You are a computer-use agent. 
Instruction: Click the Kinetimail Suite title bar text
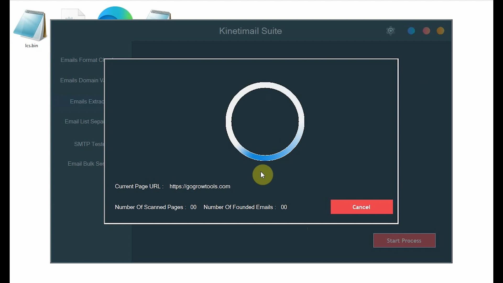[250, 31]
